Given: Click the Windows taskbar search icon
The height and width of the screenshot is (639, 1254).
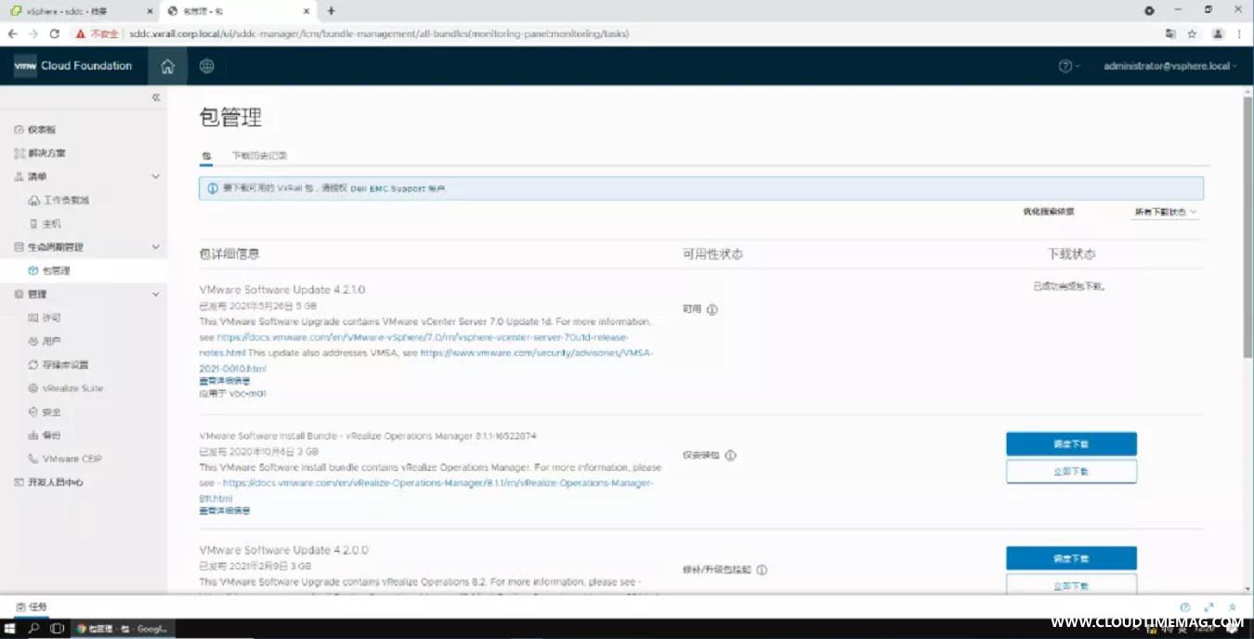Looking at the screenshot, I should (x=33, y=629).
